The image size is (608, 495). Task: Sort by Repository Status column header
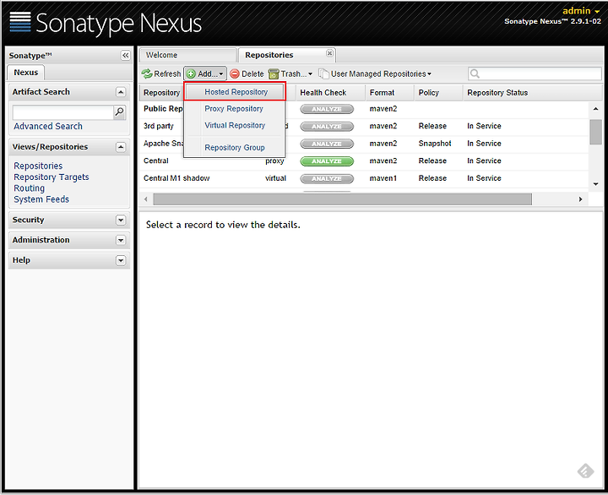pyautogui.click(x=532, y=93)
